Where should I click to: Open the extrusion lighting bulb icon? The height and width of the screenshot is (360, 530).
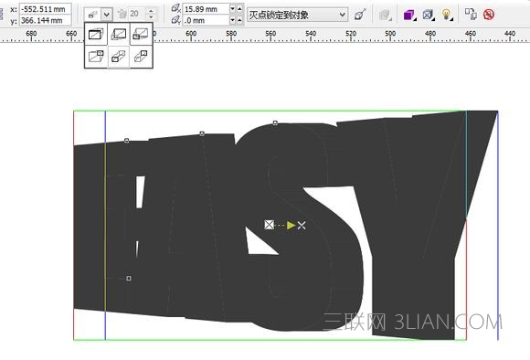coord(447,15)
